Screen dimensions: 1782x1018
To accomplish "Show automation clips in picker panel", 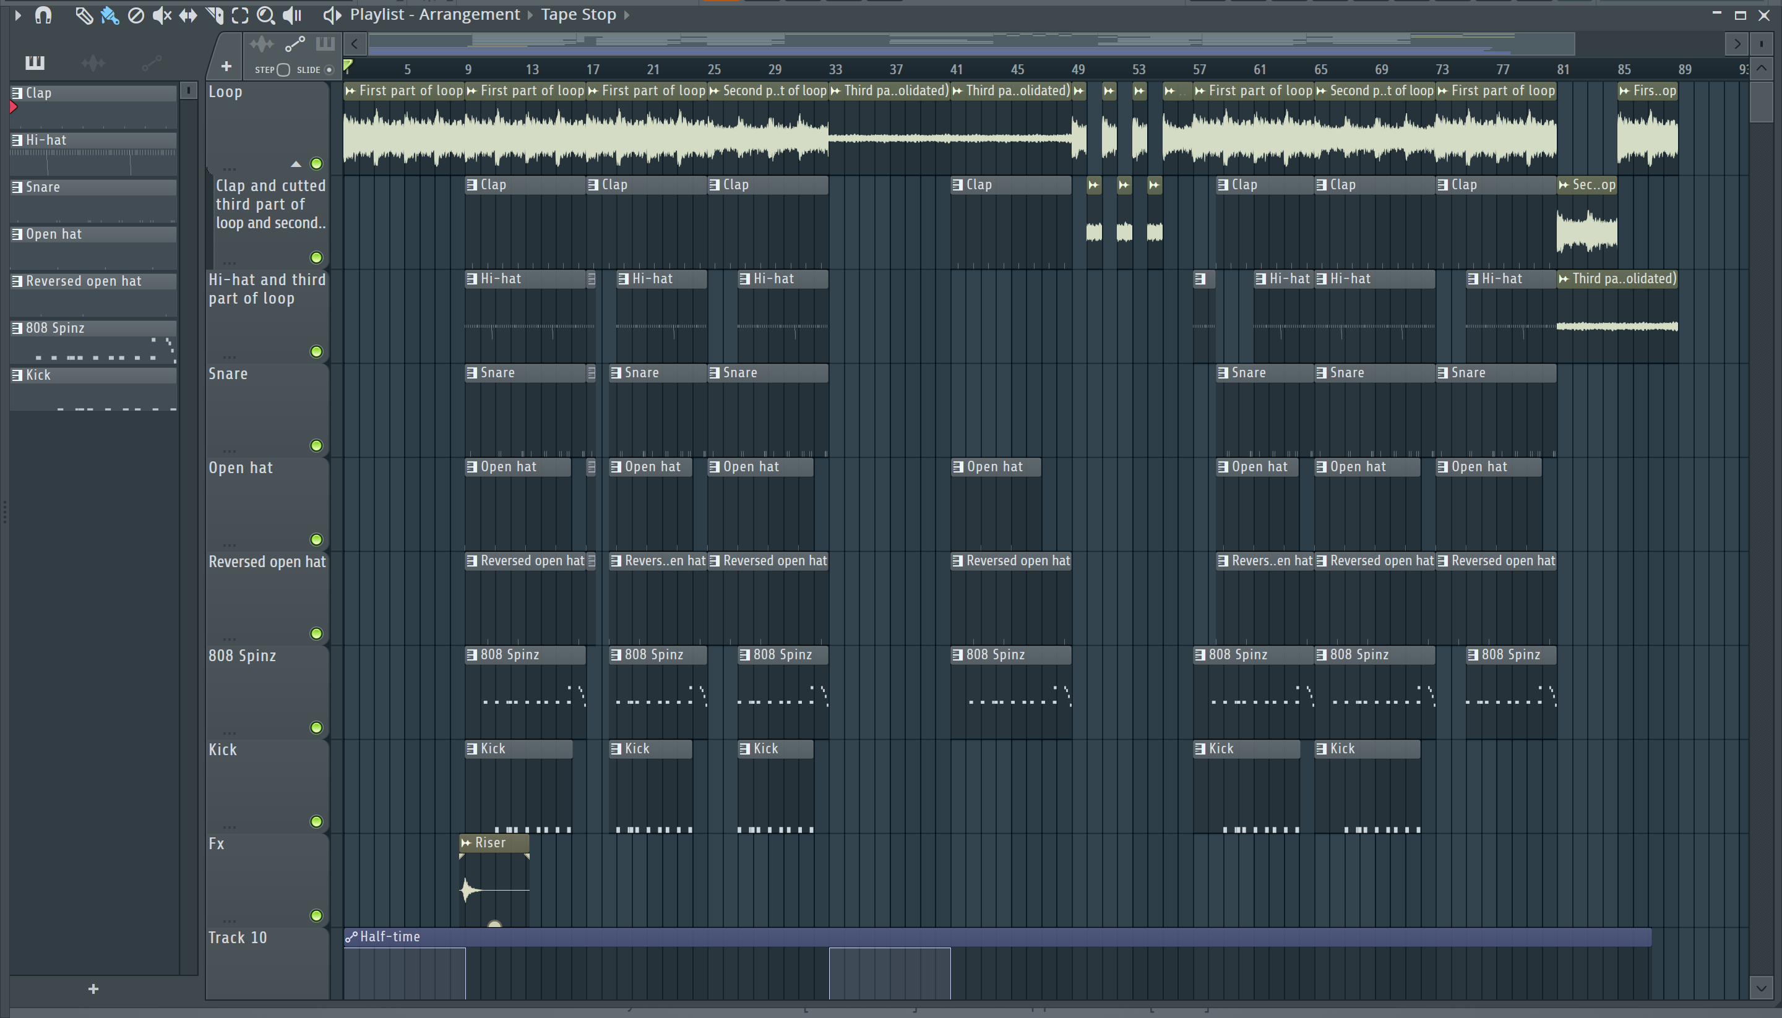I will pos(152,63).
